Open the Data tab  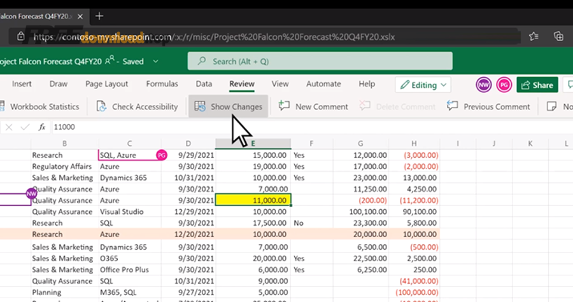pos(204,84)
